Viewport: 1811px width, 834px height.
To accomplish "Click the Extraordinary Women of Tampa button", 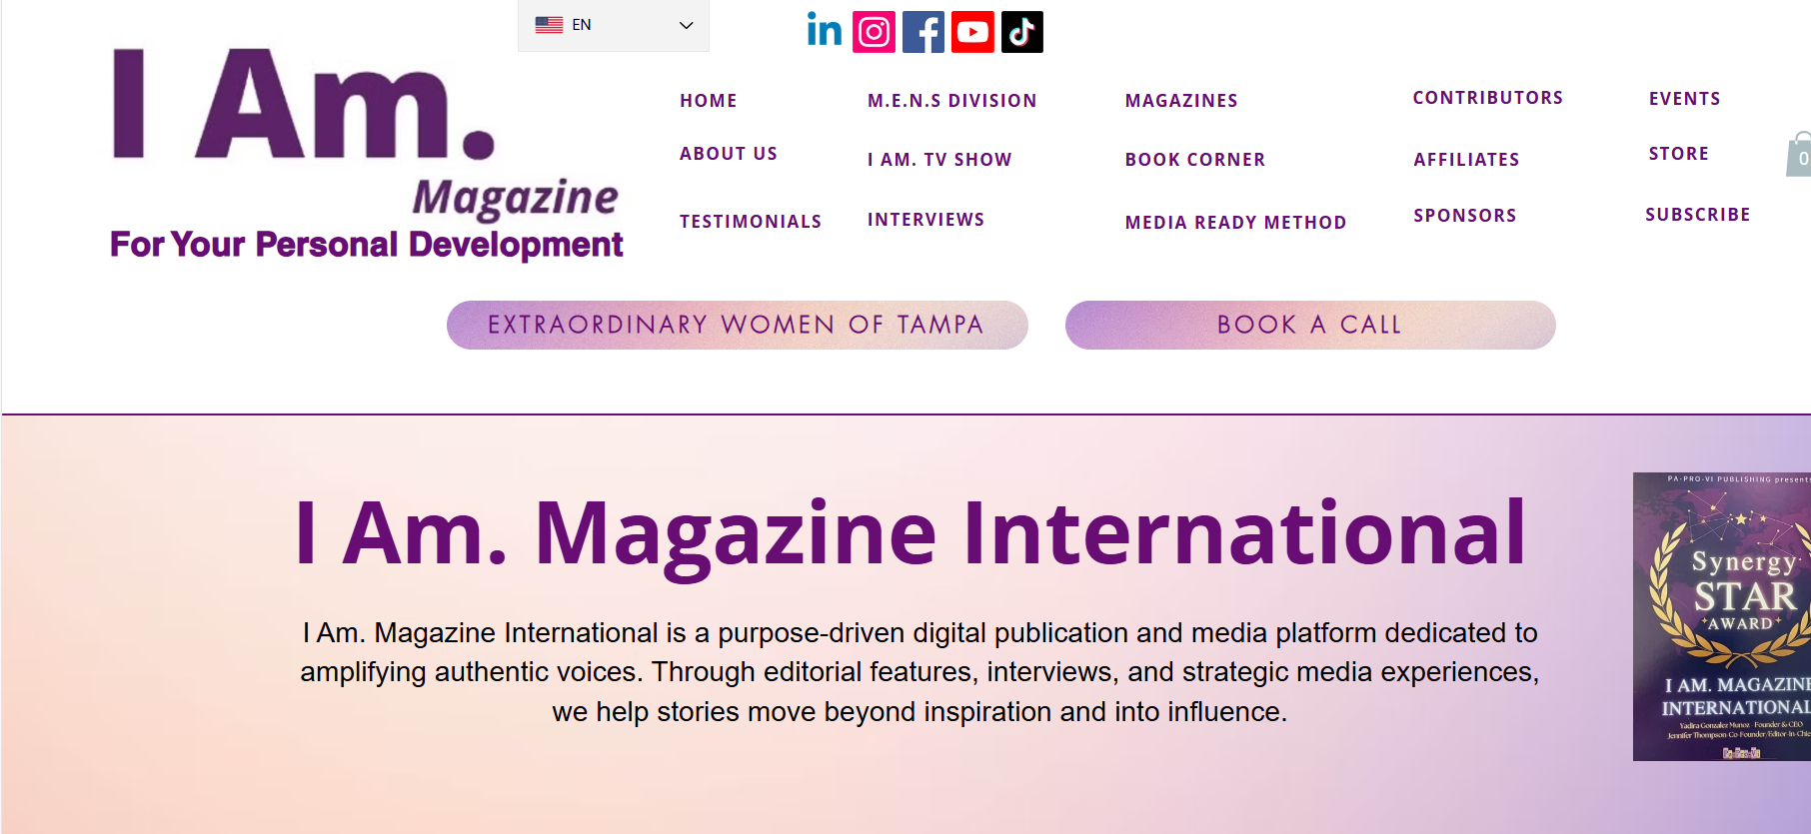I will 738,325.
